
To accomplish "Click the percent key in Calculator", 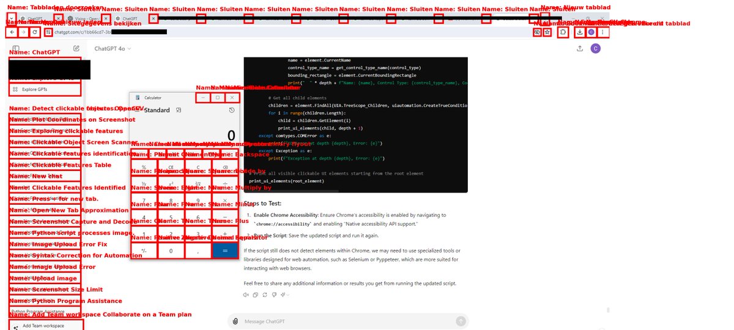I will click(x=144, y=167).
